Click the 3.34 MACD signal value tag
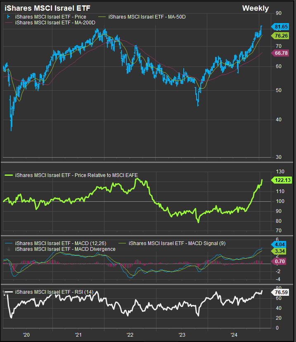The image size is (296, 342). [x=279, y=251]
